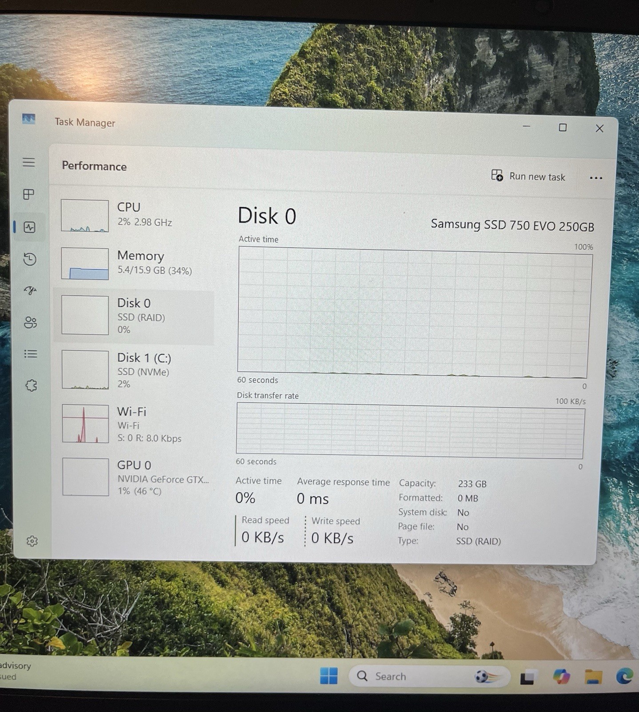
Task: Open the Processes page icon
Action: (29, 194)
